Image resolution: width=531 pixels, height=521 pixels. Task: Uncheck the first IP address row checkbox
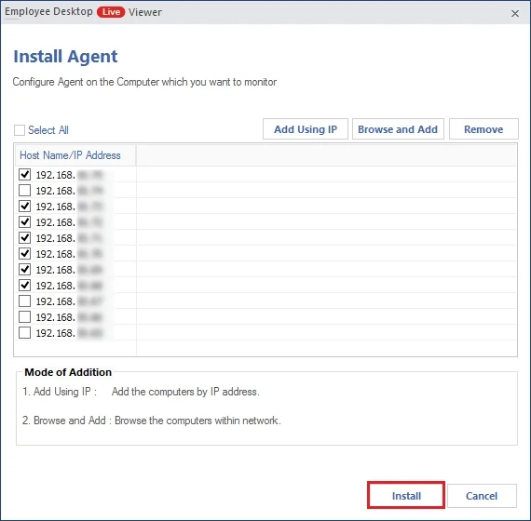click(25, 175)
